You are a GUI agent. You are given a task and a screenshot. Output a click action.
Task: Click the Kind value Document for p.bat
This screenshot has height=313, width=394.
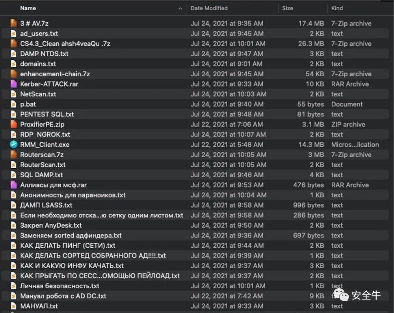click(347, 104)
